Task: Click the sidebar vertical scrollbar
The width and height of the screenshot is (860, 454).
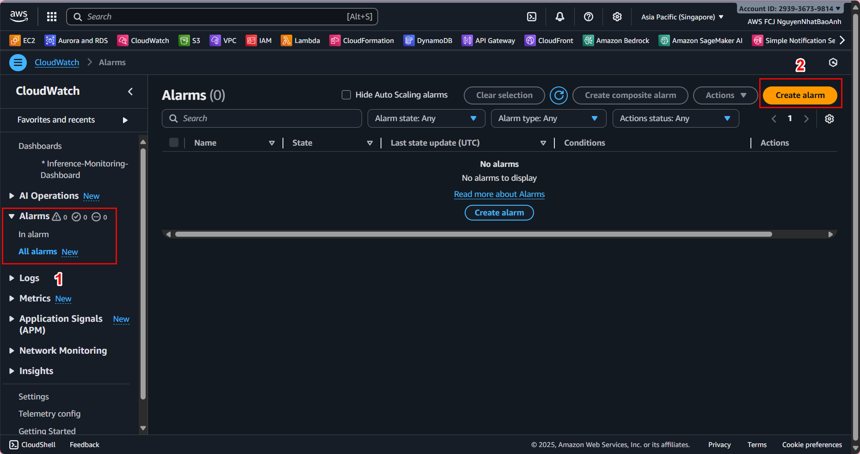Action: tap(143, 273)
